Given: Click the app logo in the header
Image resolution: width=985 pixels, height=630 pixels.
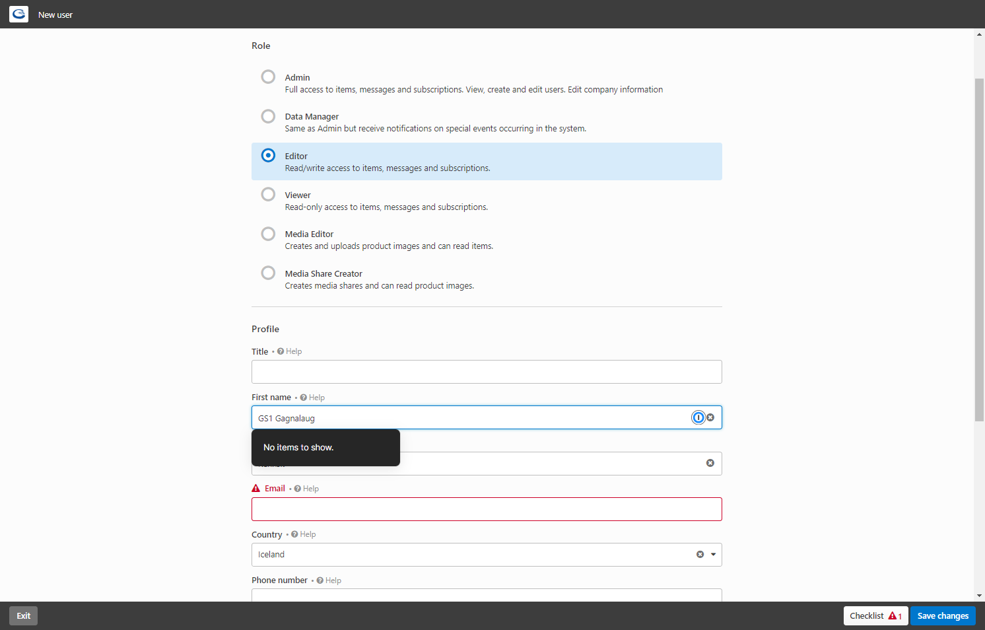Looking at the screenshot, I should pos(18,14).
